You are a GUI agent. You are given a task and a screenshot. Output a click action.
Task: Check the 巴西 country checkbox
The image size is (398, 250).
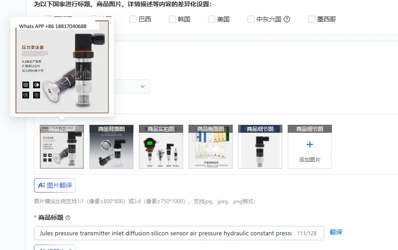tap(133, 19)
